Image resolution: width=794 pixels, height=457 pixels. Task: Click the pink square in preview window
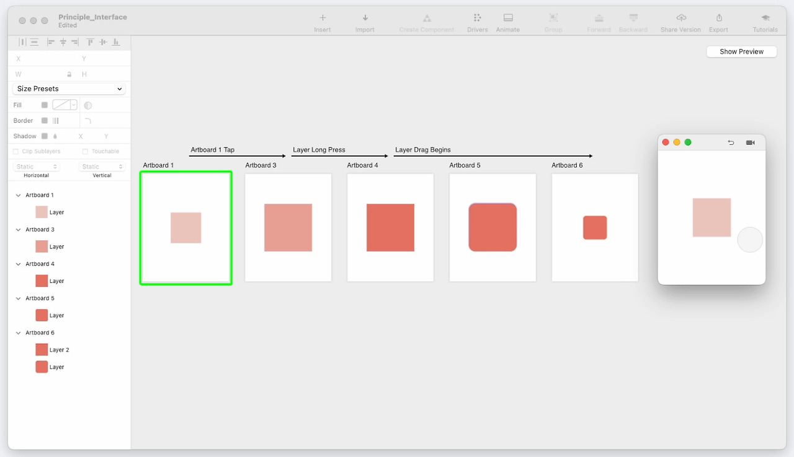[x=711, y=217]
